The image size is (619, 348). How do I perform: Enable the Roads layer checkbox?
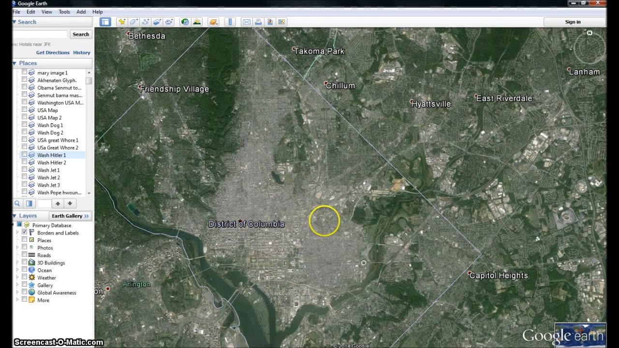coord(25,255)
